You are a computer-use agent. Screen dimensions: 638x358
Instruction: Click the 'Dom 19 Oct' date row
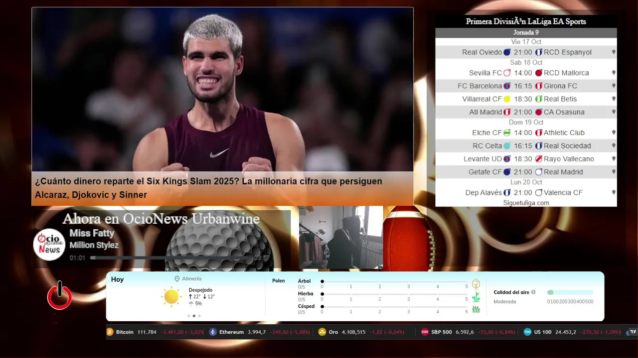(526, 122)
